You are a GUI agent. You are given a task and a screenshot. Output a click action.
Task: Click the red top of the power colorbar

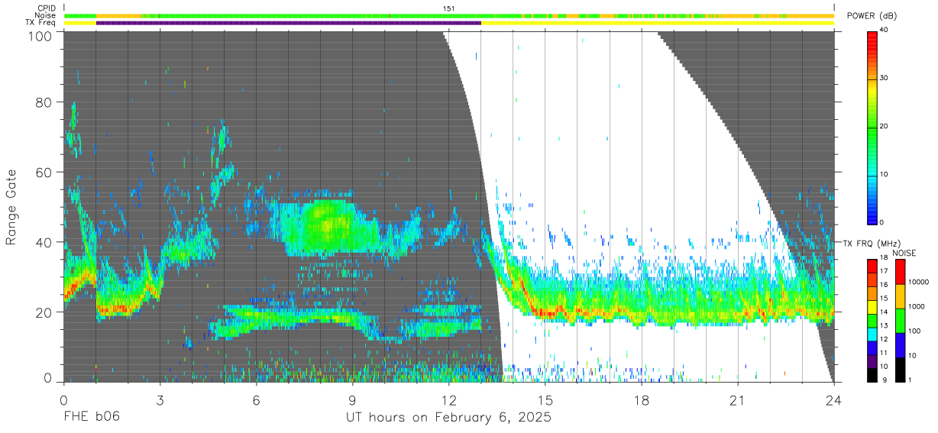pyautogui.click(x=872, y=36)
